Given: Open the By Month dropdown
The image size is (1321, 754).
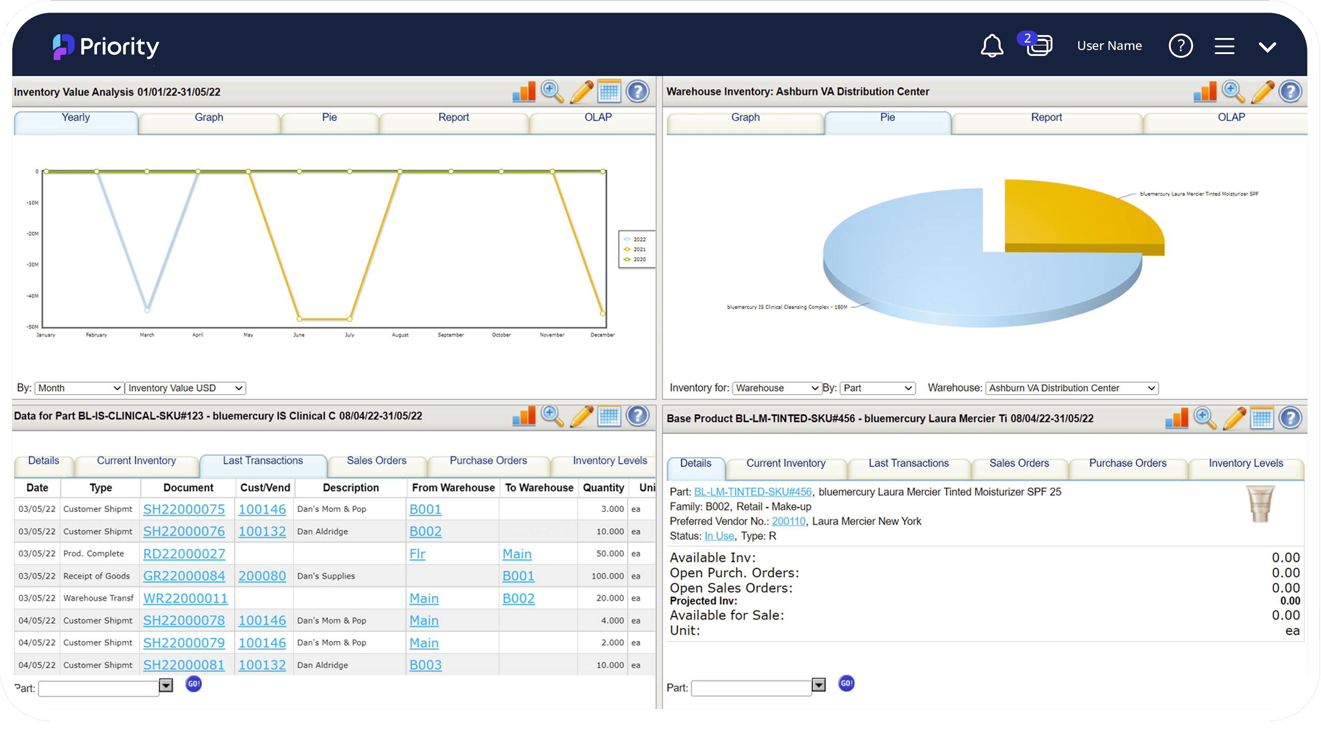Looking at the screenshot, I should click(78, 387).
